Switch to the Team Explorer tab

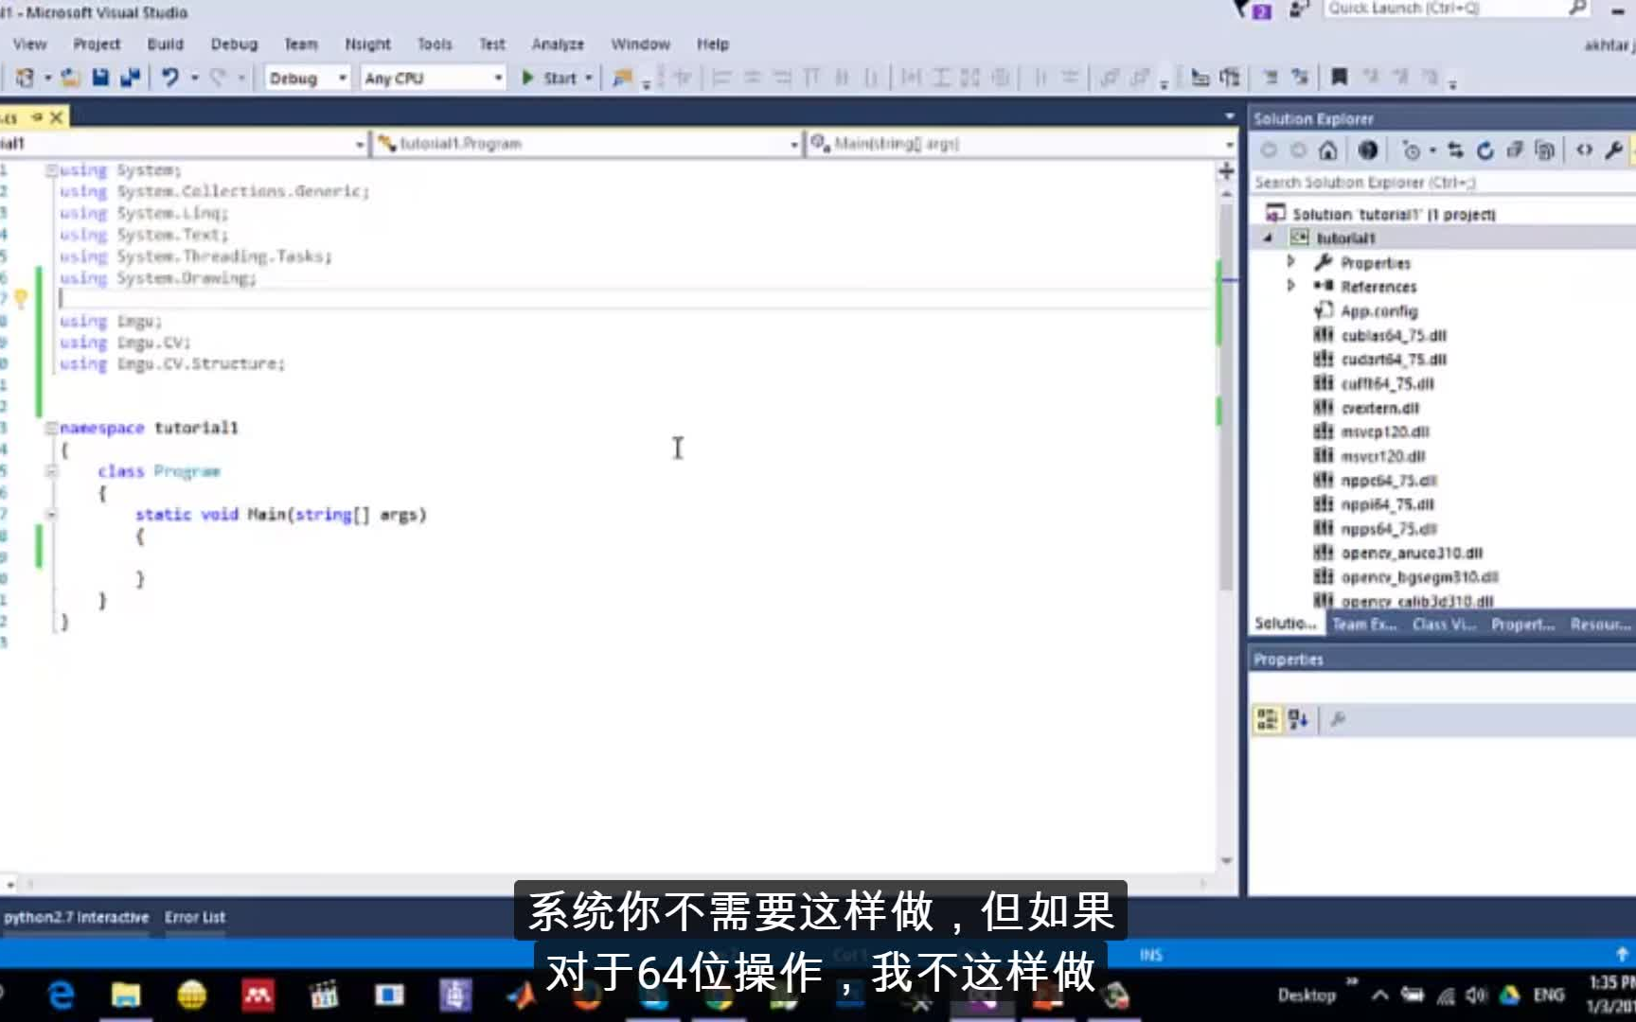pyautogui.click(x=1364, y=625)
